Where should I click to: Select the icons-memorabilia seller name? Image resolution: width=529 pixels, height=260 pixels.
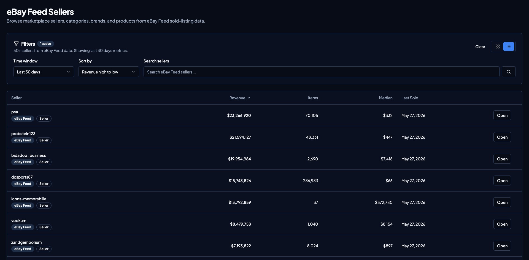[29, 199]
